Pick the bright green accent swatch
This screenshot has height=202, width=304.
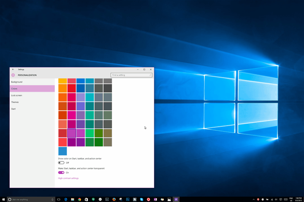click(90, 133)
